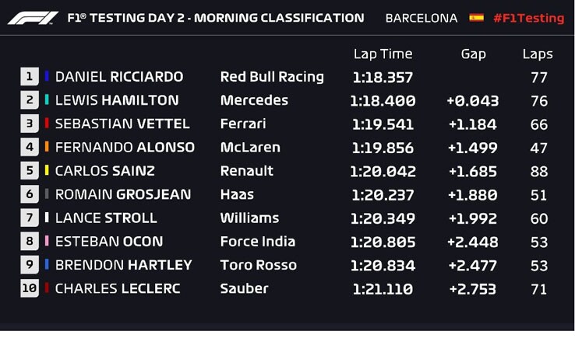The width and height of the screenshot is (575, 359).
Task: Click the position 1 number badge
Action: click(x=30, y=76)
